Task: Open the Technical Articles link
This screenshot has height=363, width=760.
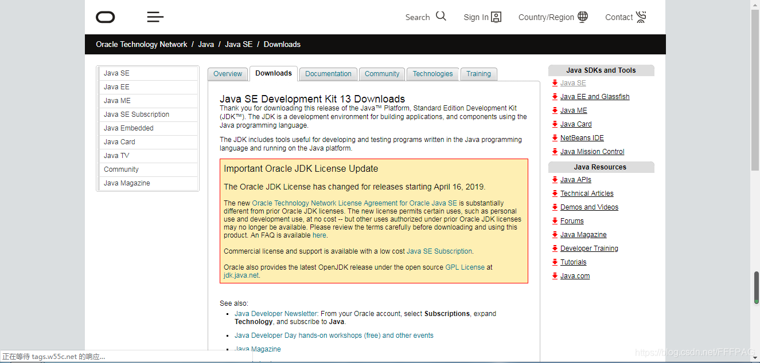Action: 587,194
